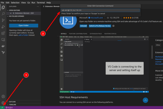Screen dimensions: 163x109
Task: Follow the add a folder link
Action: [23, 35]
